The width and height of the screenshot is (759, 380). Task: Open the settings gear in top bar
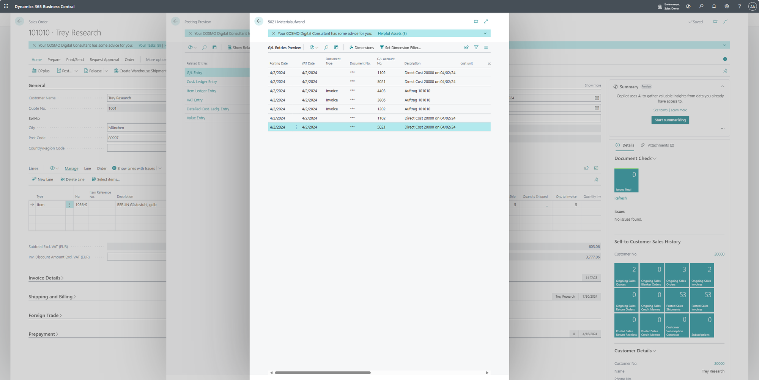[x=727, y=6]
